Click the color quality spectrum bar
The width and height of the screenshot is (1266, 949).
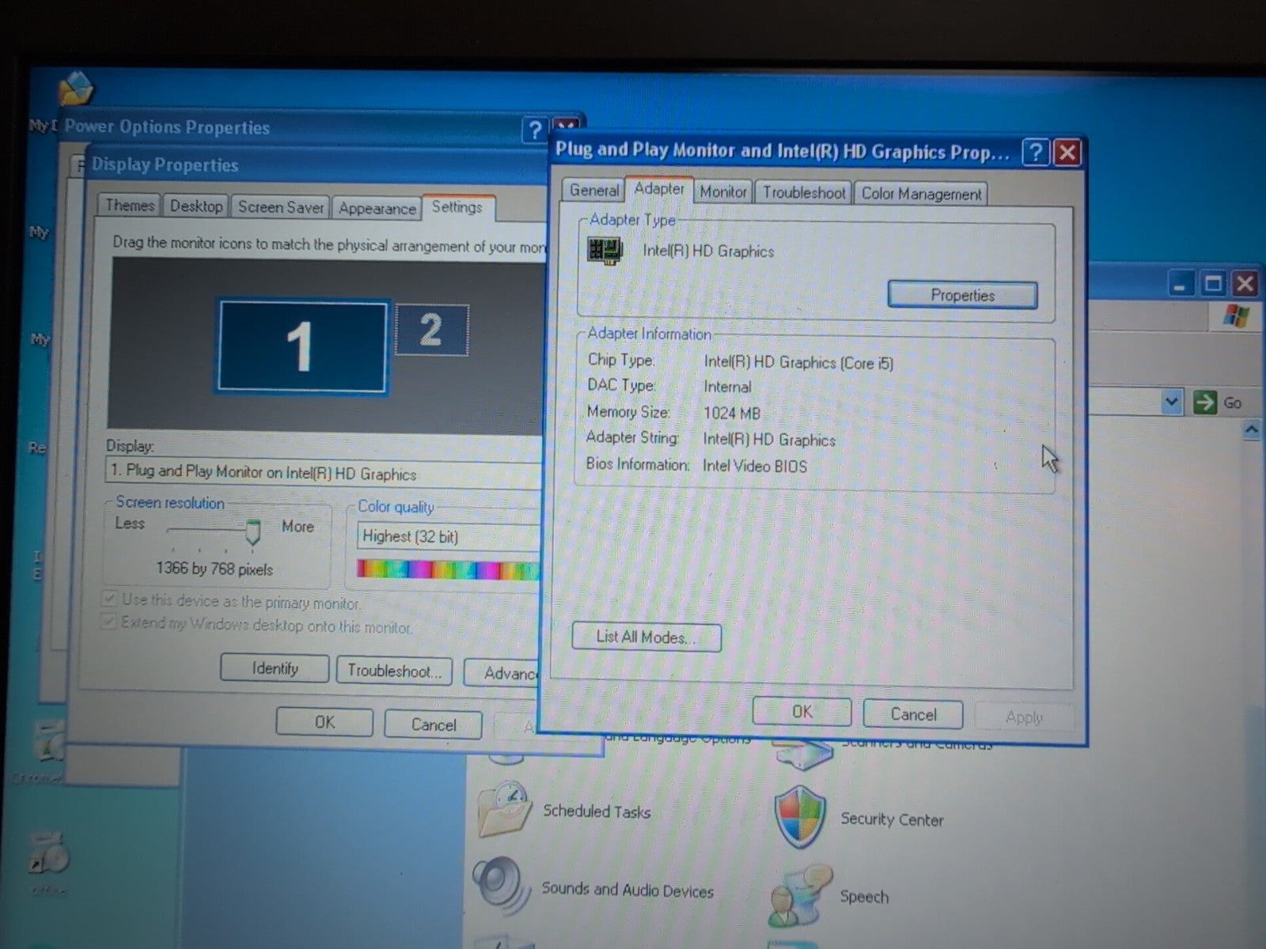coord(448,570)
